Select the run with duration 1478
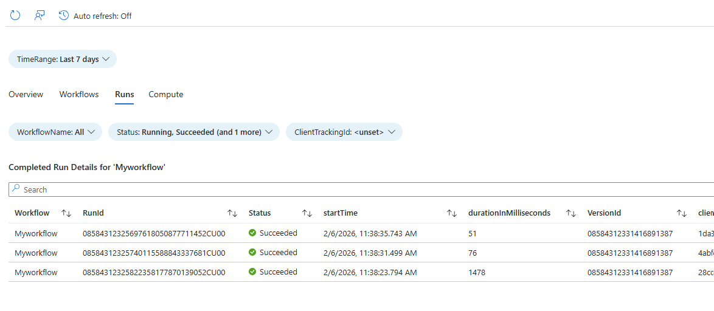 coord(477,273)
